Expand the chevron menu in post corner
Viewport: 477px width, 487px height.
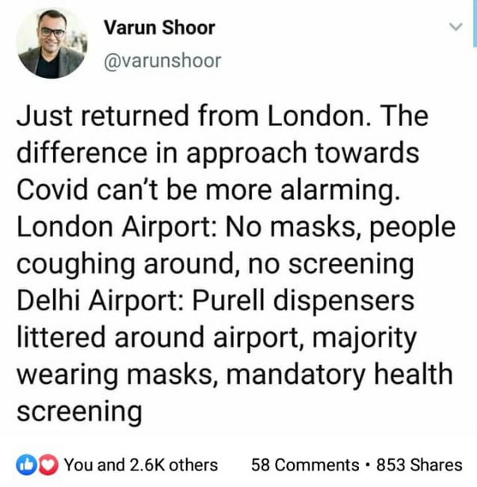click(456, 27)
